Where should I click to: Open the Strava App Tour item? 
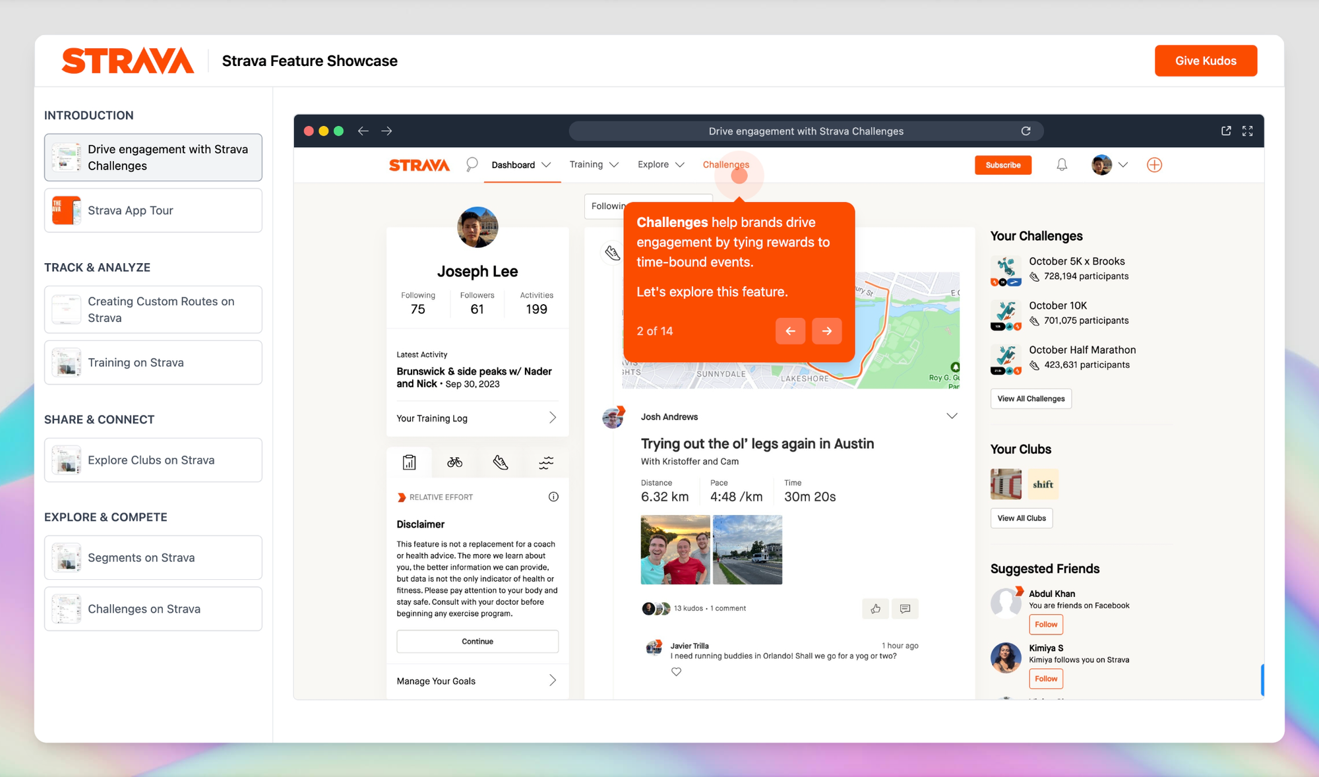pos(153,210)
